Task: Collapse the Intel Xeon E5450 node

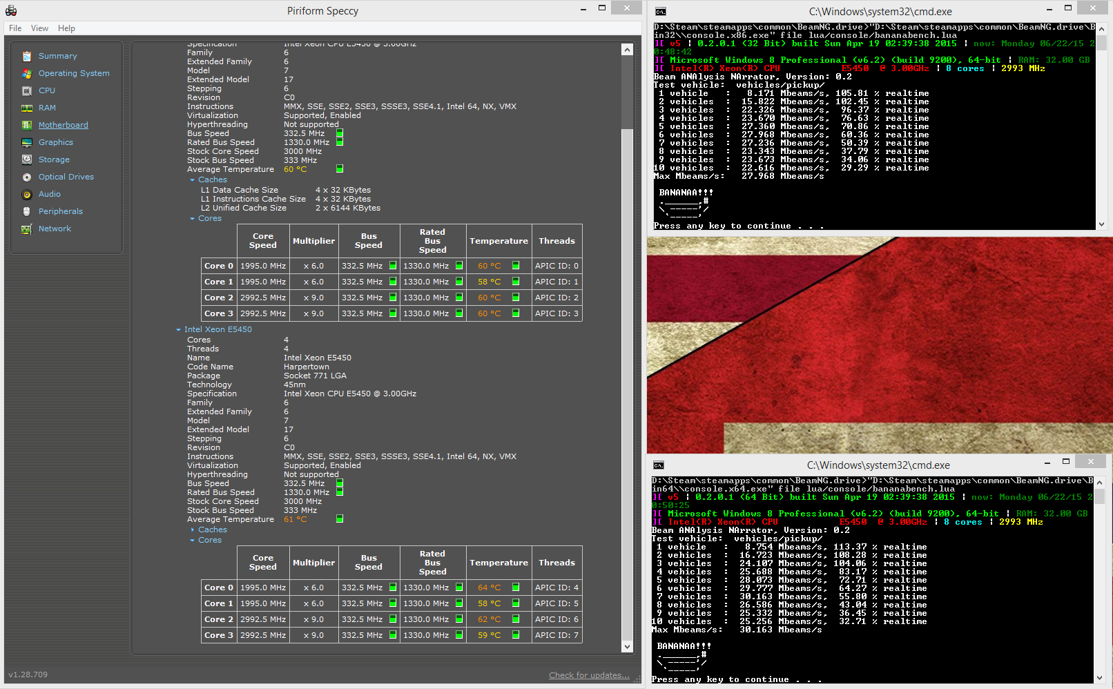Action: (x=179, y=330)
